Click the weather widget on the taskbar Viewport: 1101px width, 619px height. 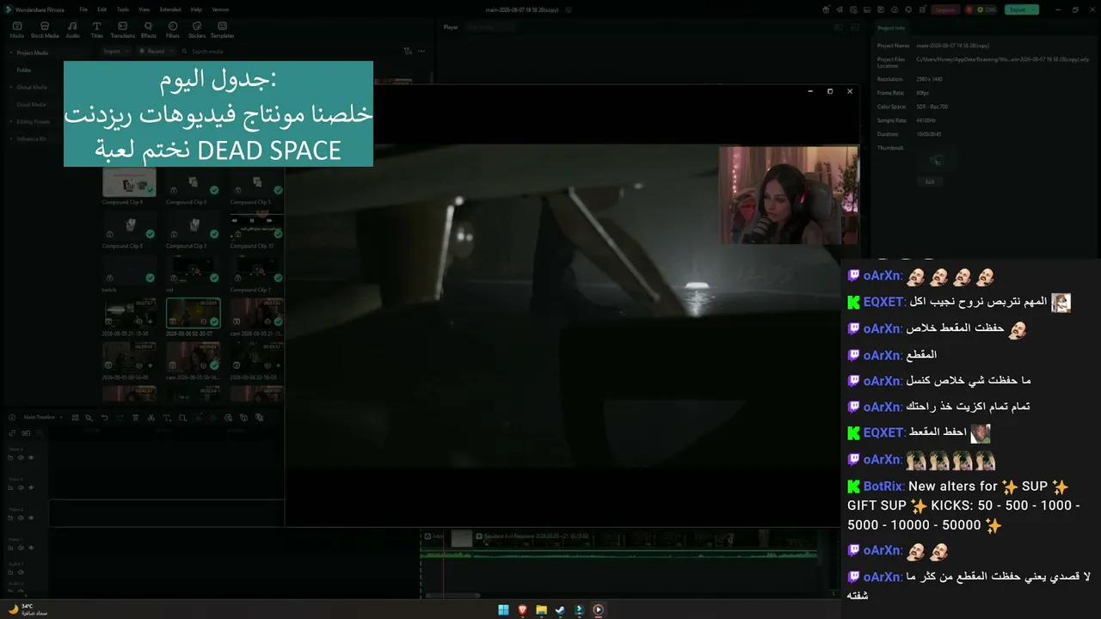(28, 610)
